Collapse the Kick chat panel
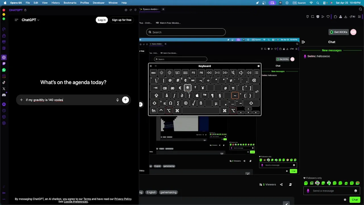The height and width of the screenshot is (205, 364). pos(303,42)
